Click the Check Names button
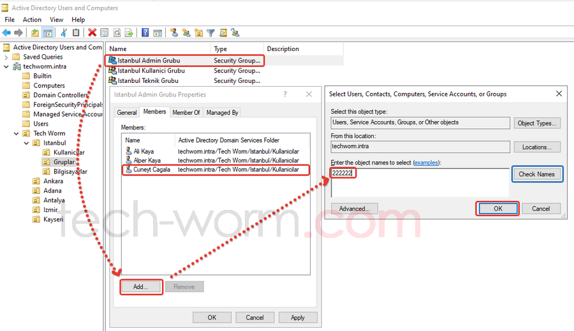The image size is (574, 331). pos(536,174)
